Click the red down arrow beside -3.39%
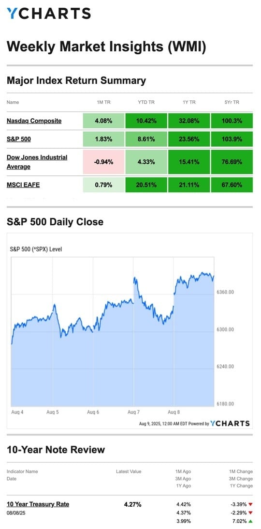This screenshot has width=261, height=529. [250, 505]
